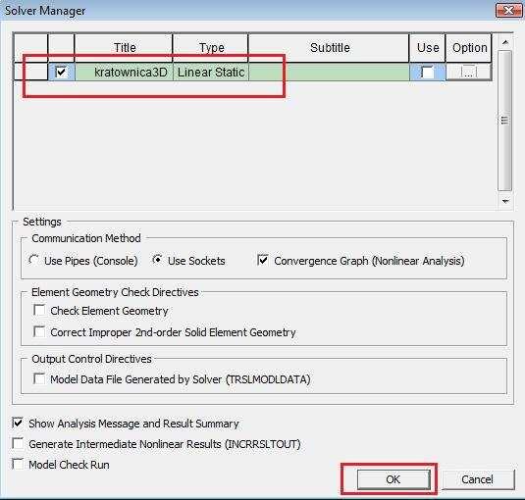This screenshot has height=500, width=525.
Task: Enable Generate Intermediate Nonlinear Results (INCRRSLTOUT)
Action: [18, 444]
